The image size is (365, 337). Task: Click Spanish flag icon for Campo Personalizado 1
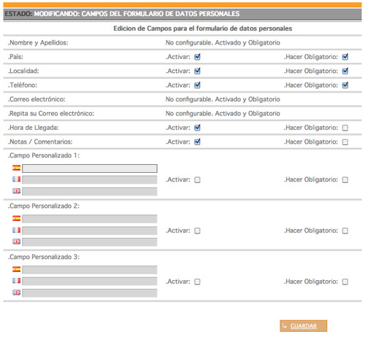17,168
